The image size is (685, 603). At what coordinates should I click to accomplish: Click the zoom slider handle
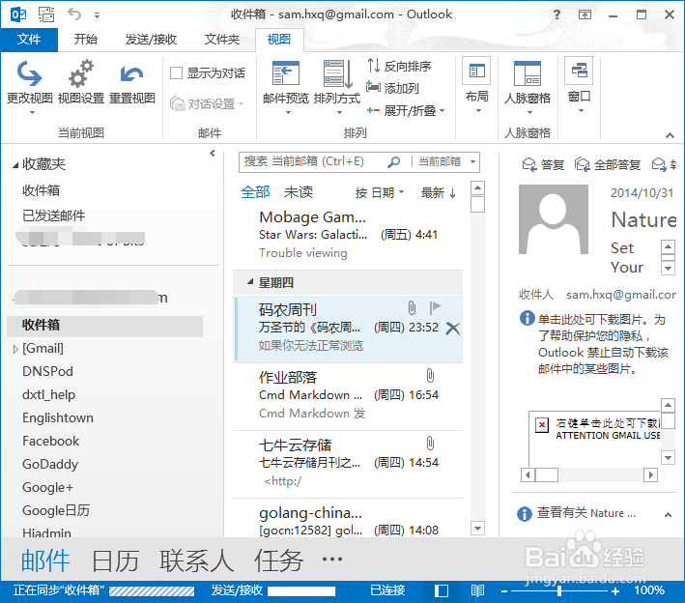tap(559, 591)
